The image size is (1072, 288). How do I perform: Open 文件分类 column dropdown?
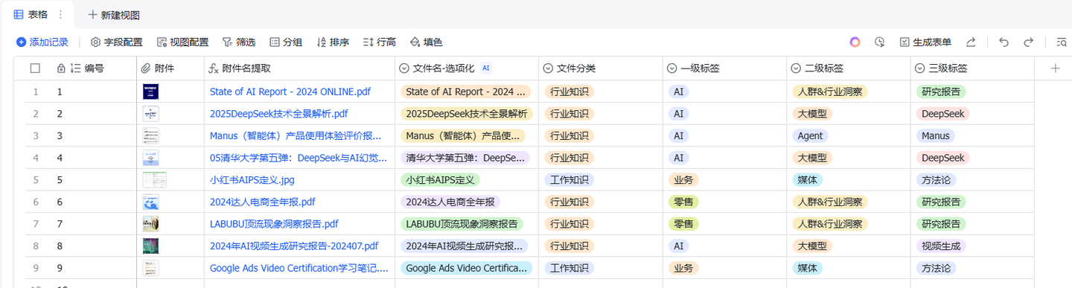pos(548,68)
